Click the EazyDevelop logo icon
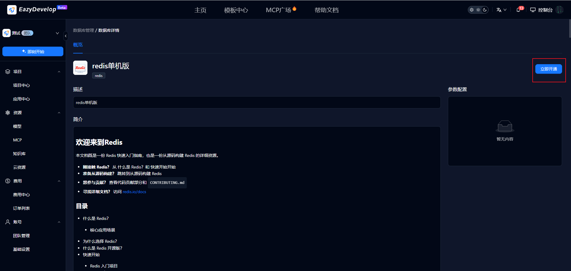The height and width of the screenshot is (271, 571). (12, 10)
